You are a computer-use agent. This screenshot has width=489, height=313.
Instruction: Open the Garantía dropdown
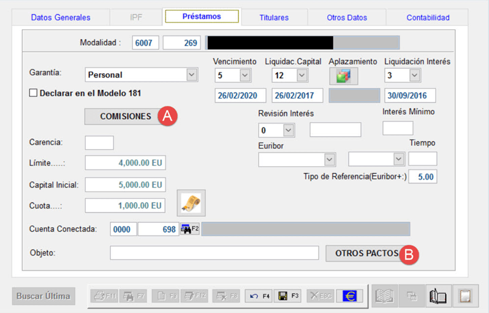point(191,75)
